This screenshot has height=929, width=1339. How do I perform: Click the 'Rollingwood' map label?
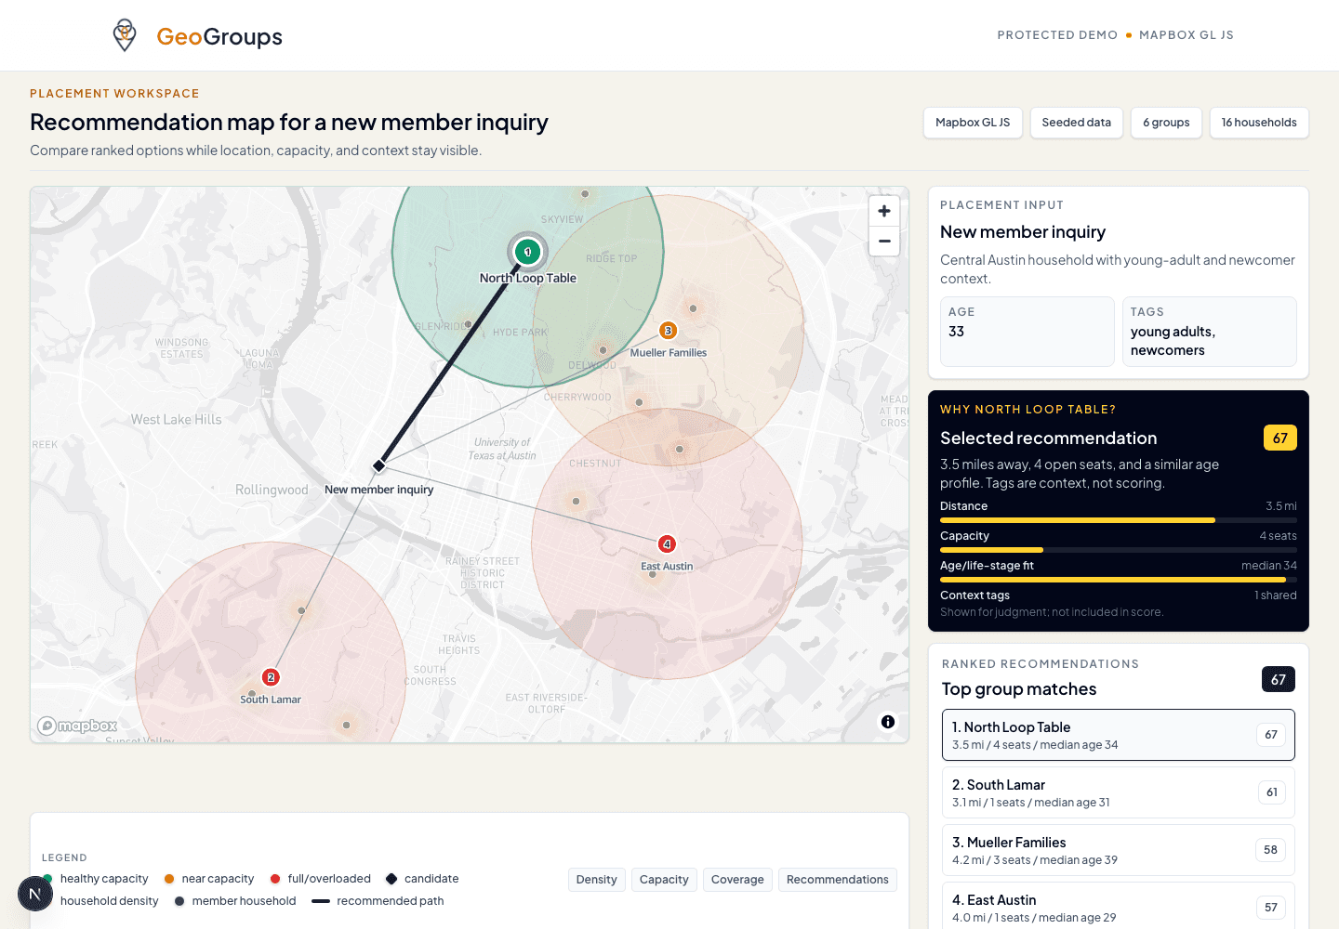[x=272, y=490]
